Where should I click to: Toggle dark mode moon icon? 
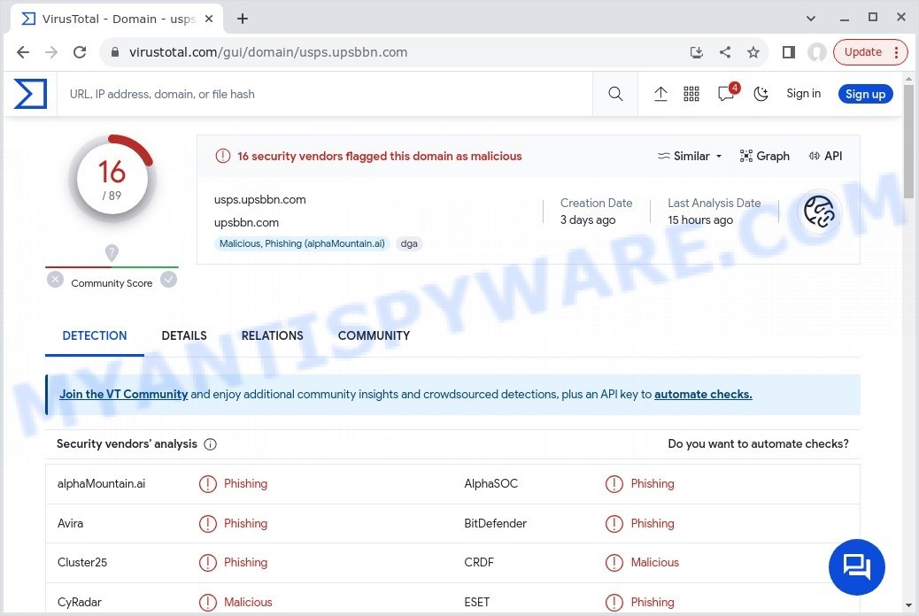(761, 94)
